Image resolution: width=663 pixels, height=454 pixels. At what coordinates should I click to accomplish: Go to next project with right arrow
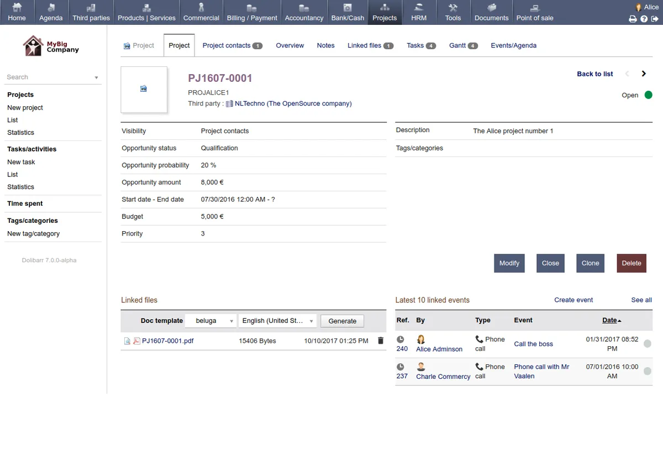pos(644,74)
